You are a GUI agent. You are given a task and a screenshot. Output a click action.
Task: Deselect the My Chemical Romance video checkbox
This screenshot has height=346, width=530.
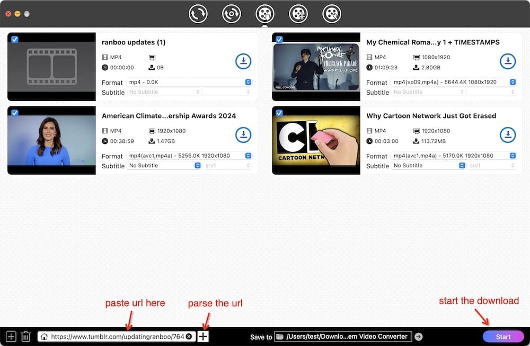[278, 39]
